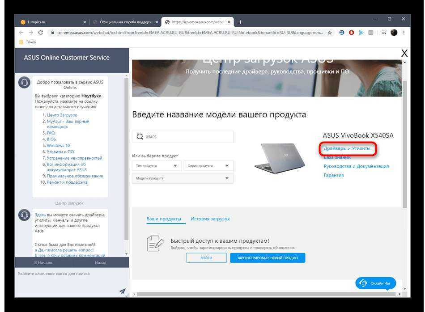Open the 'Драйверы и Утилиты' link

[x=347, y=148]
